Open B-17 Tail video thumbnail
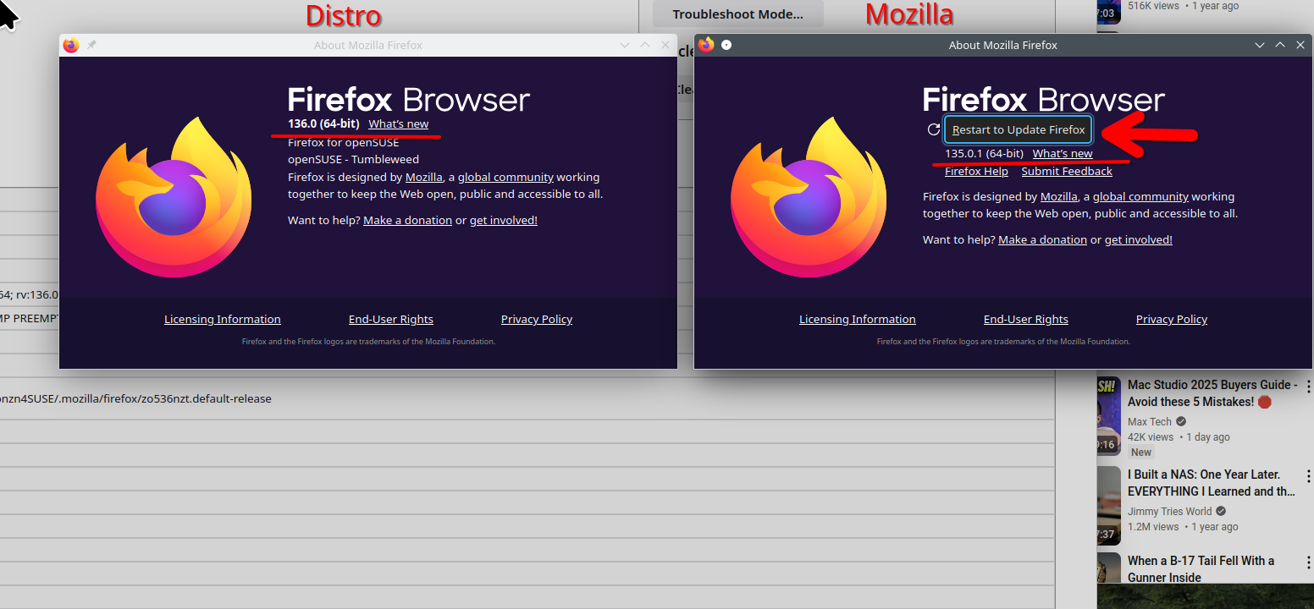This screenshot has width=1314, height=609. [x=1109, y=568]
